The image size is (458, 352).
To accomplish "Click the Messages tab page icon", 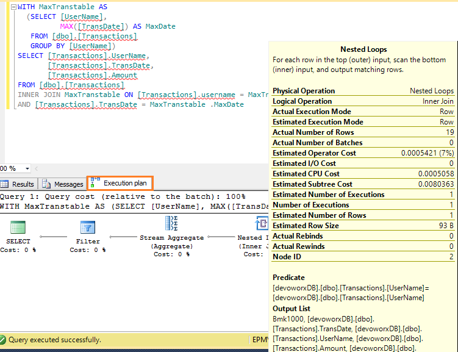I will point(48,184).
